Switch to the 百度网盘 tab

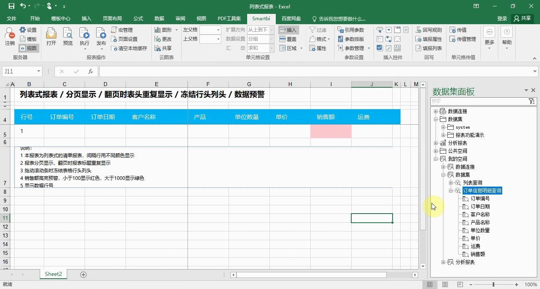(x=291, y=19)
